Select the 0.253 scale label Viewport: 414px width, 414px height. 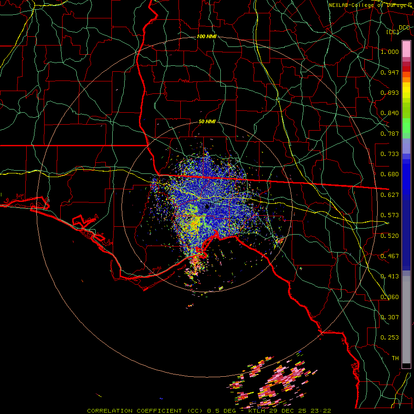pos(390,338)
